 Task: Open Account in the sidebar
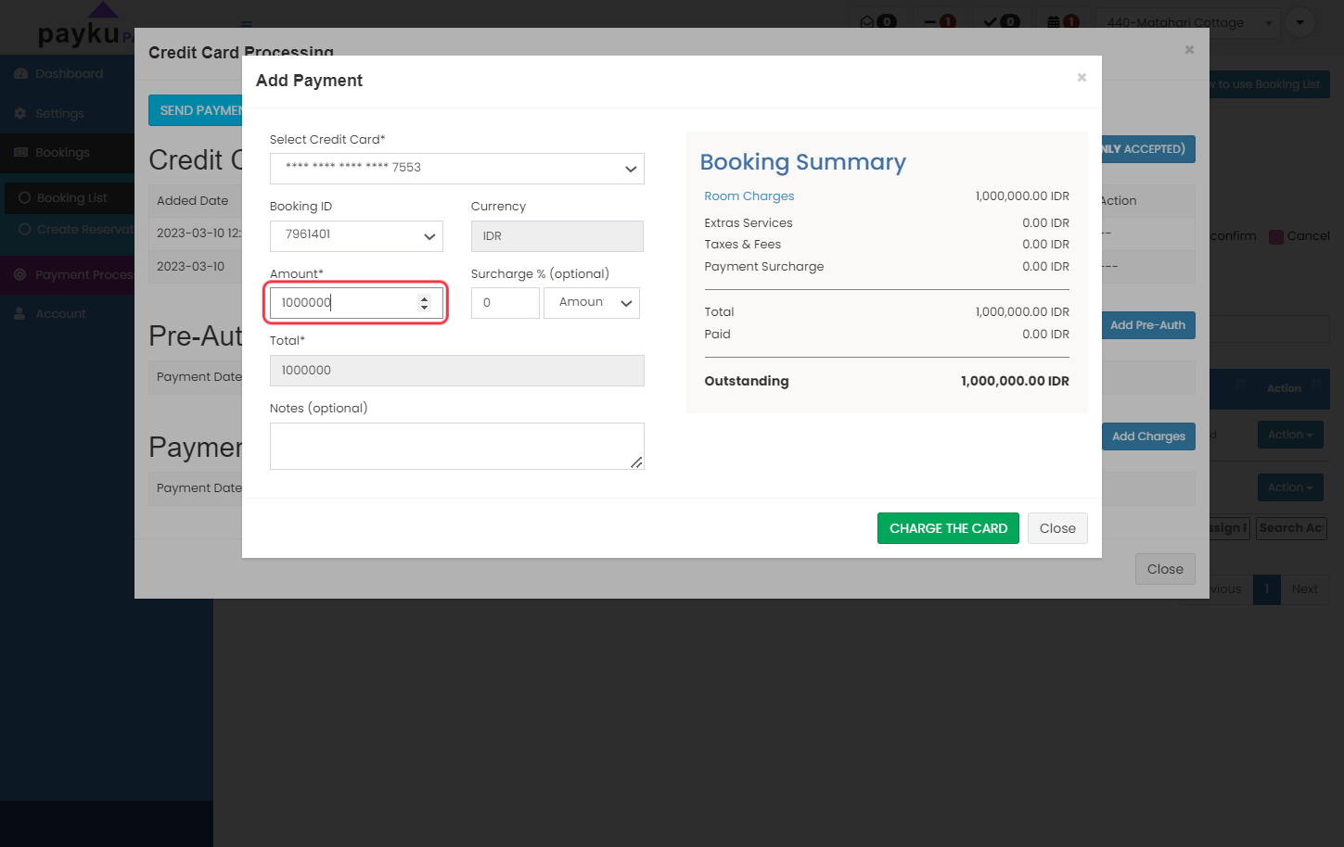click(60, 314)
